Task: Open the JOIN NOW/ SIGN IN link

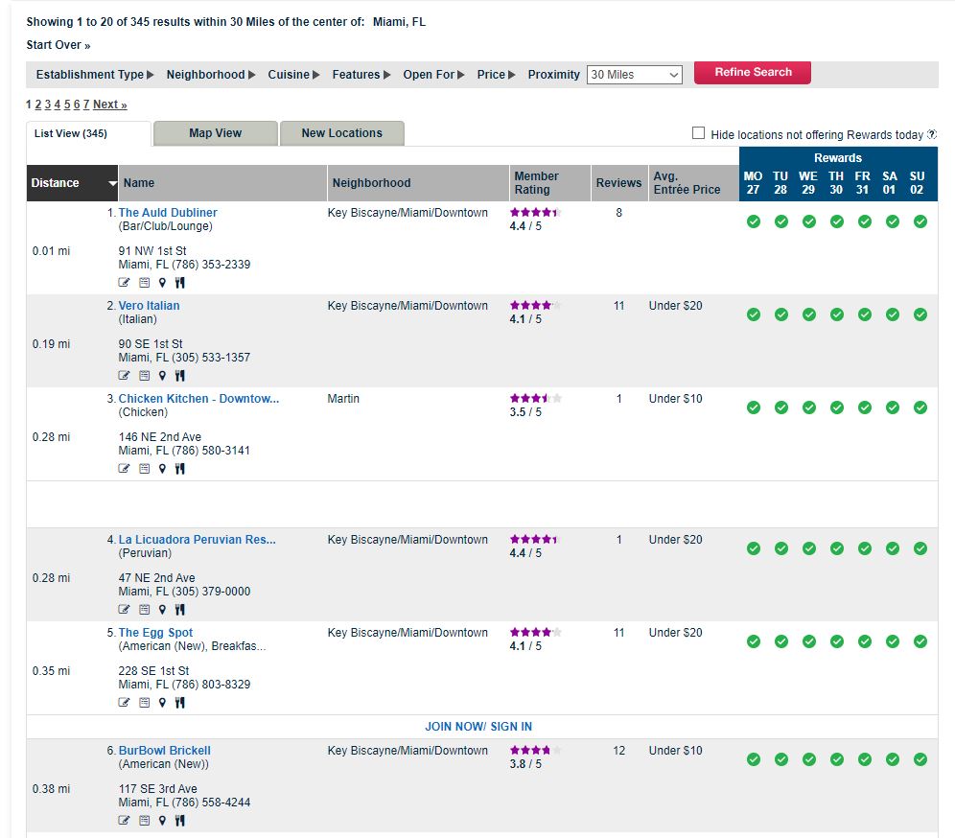Action: click(478, 727)
